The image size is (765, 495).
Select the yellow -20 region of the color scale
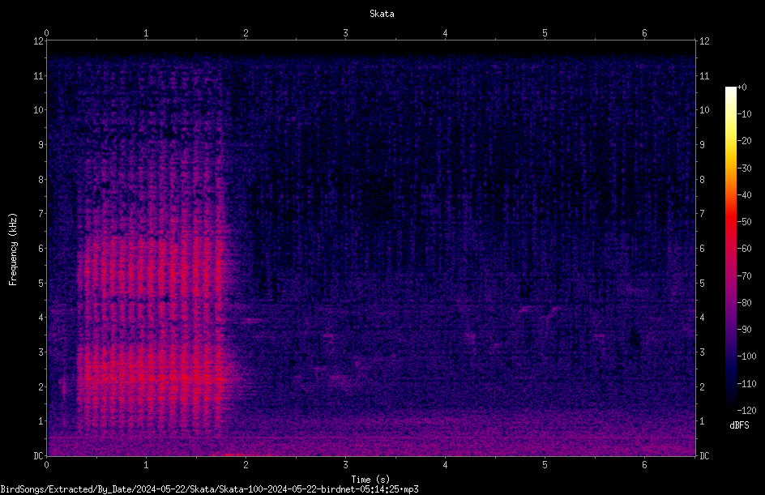[x=730, y=141]
